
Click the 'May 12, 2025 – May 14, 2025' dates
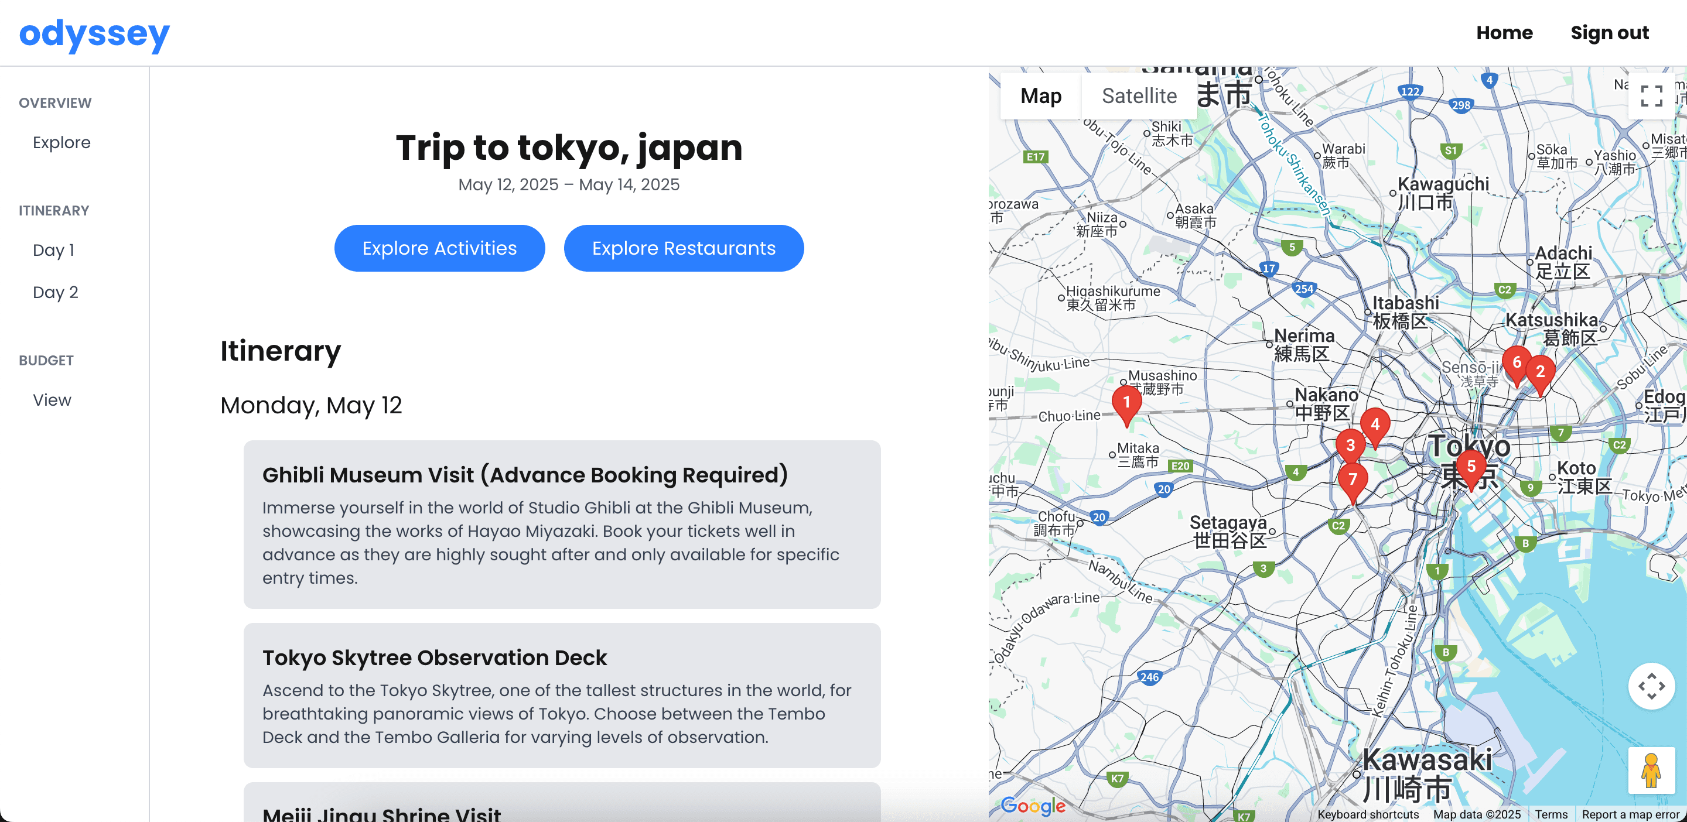point(569,184)
